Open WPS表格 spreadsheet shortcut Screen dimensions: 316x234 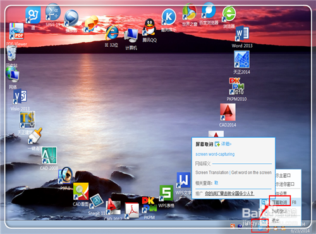tap(166, 193)
